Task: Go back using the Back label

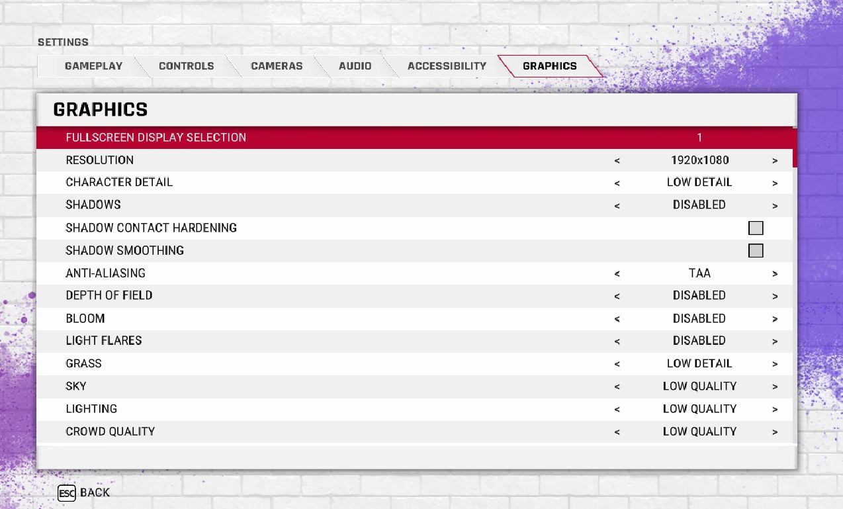Action: tap(95, 493)
